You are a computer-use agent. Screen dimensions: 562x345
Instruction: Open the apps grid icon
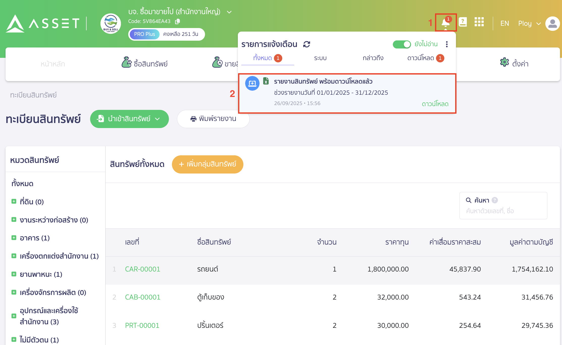pyautogui.click(x=479, y=23)
